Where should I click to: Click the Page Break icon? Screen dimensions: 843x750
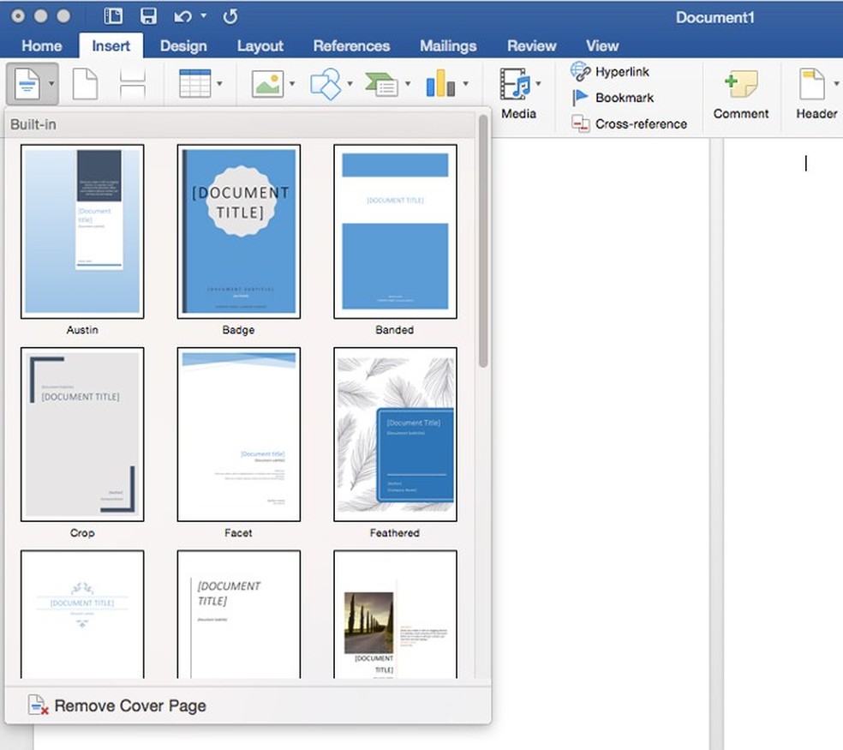[132, 84]
